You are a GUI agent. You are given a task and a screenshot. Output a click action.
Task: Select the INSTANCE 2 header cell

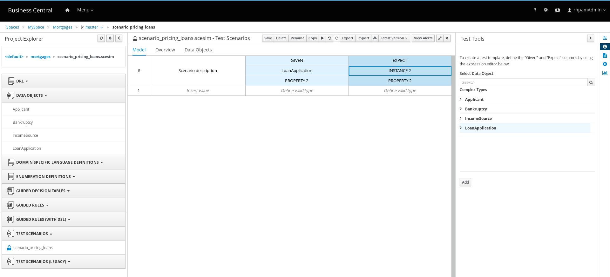(x=400, y=71)
